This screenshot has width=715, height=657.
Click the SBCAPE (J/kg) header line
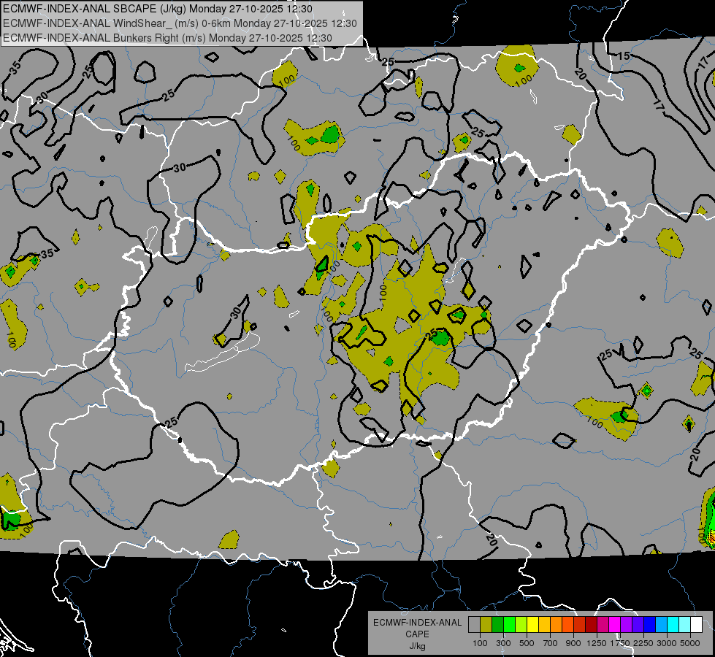(x=158, y=9)
